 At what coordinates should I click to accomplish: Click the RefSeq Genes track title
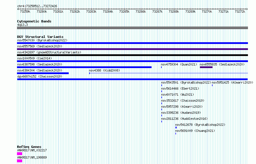[29, 147]
